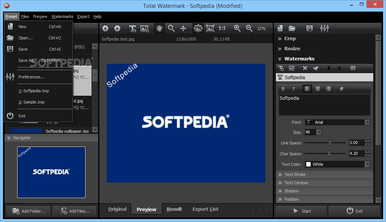
Task: Click the watermark tiling grid icon
Action: pyautogui.click(x=353, y=68)
